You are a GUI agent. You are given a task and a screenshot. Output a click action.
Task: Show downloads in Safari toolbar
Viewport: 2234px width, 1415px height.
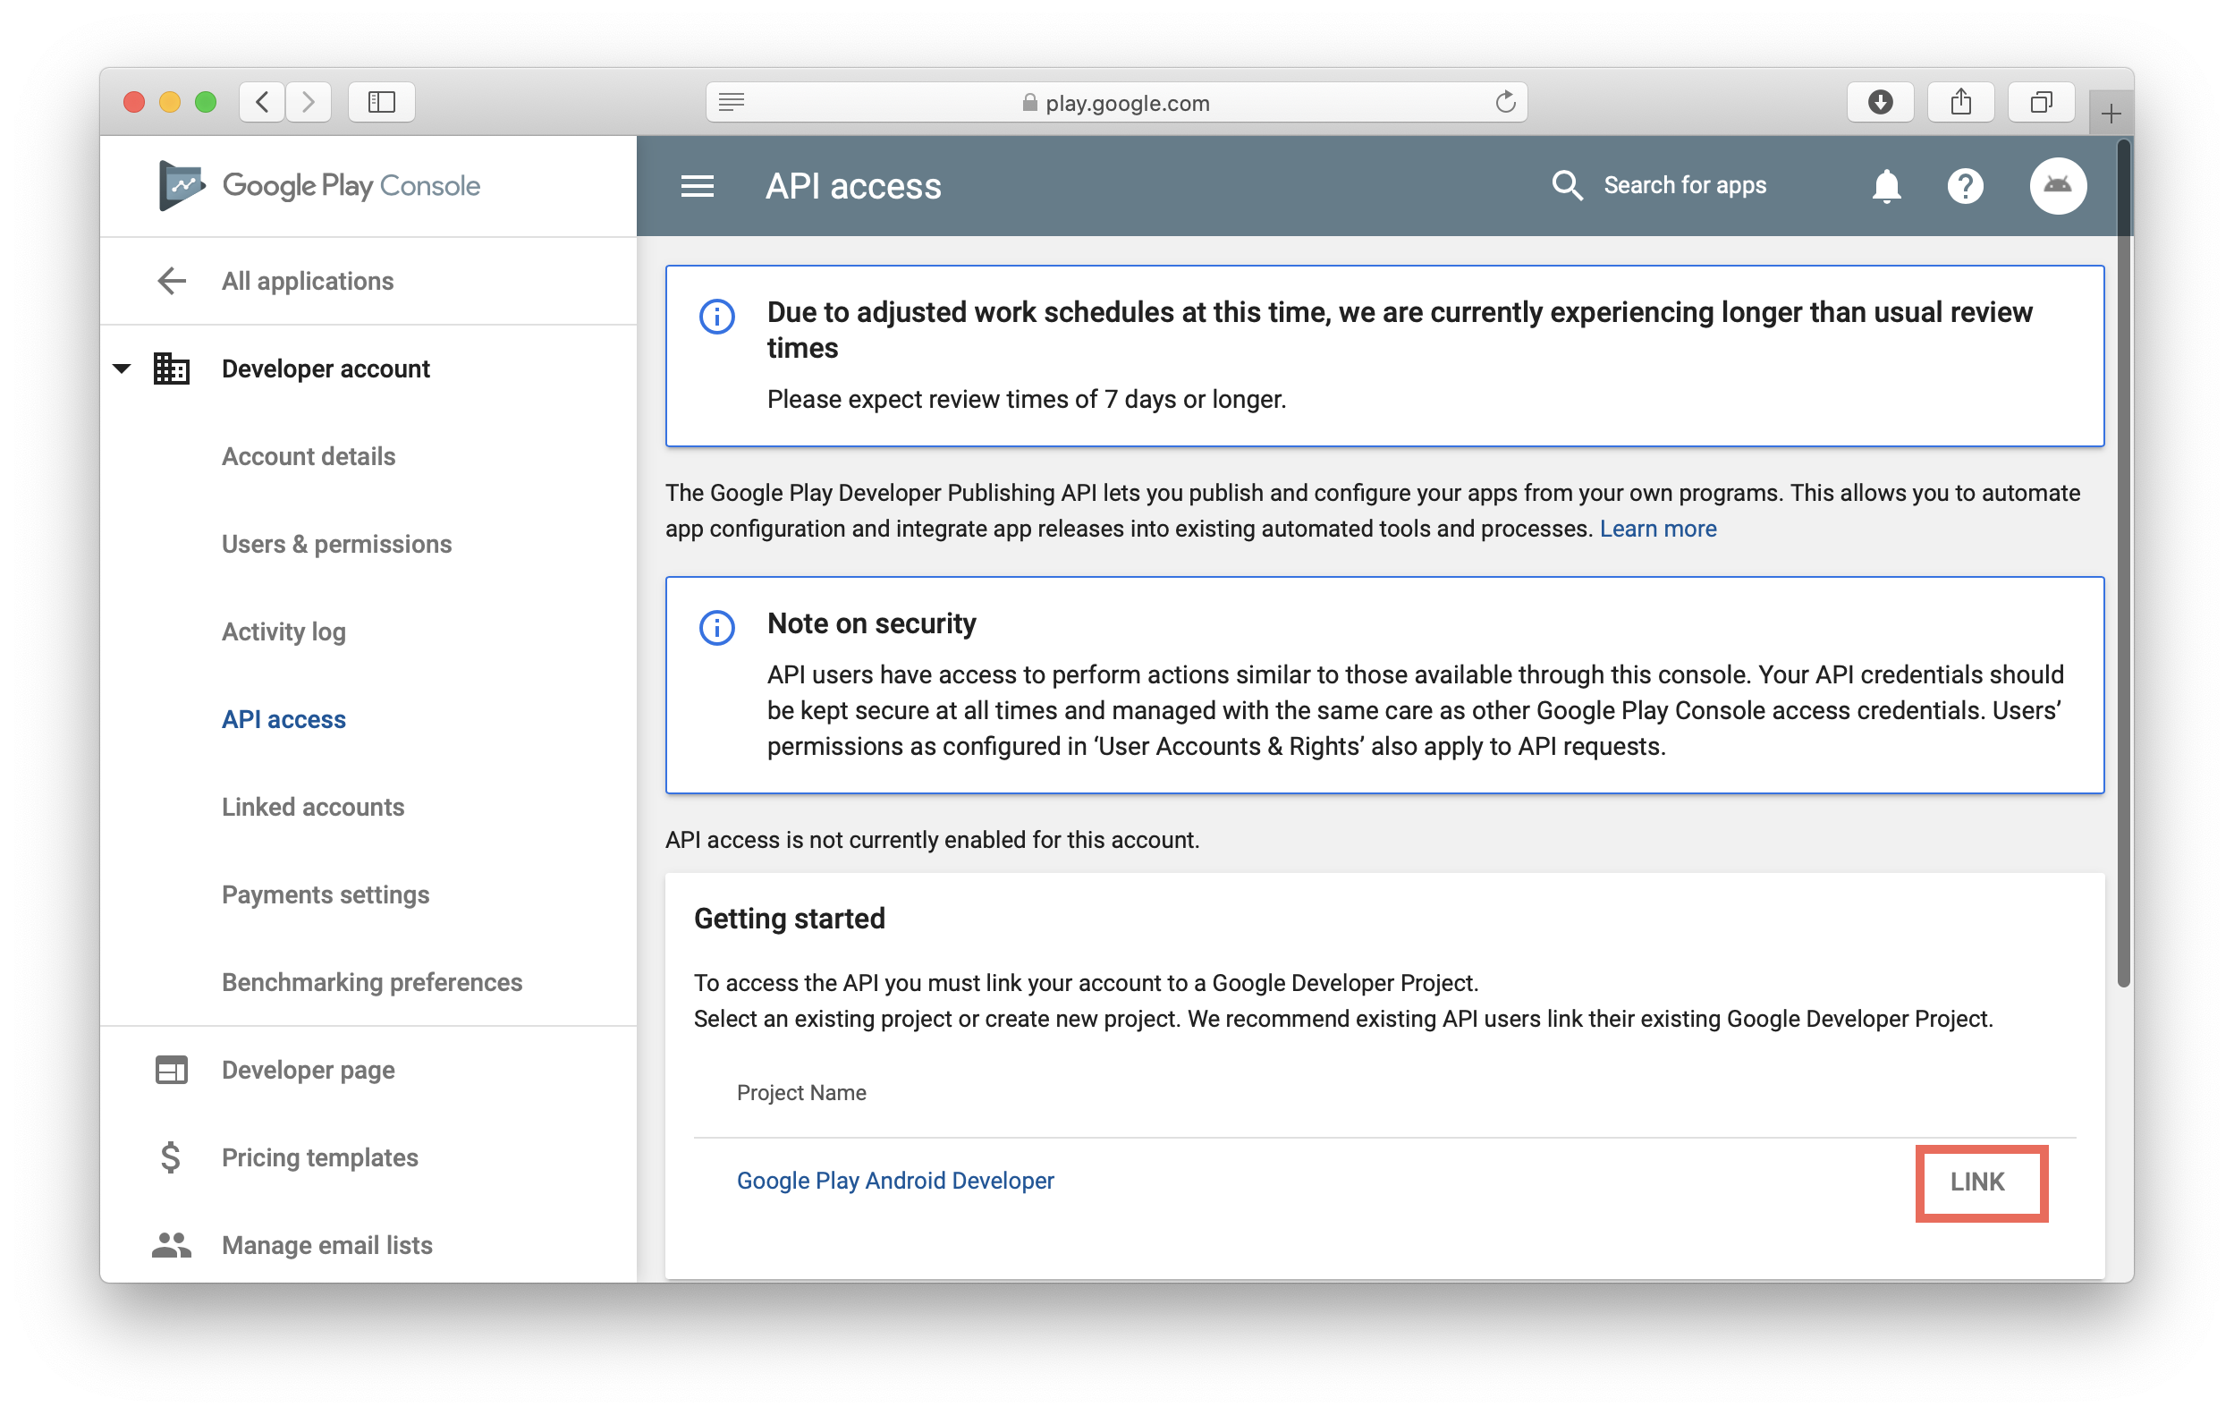pos(1880,102)
